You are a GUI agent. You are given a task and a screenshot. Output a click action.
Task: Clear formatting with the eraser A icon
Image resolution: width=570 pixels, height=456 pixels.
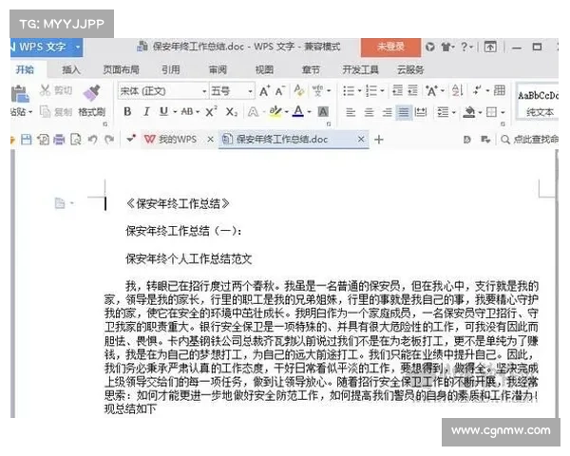(x=299, y=90)
